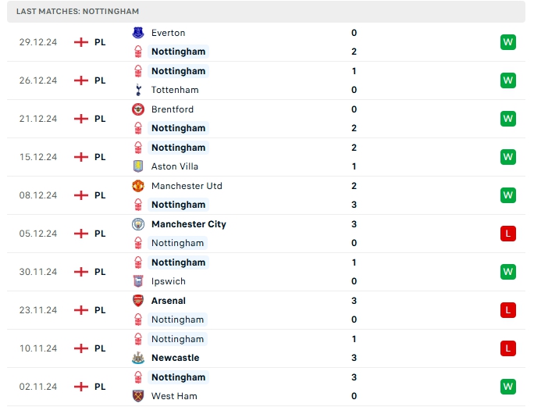Click the Manchester City badge icon

coord(138,224)
